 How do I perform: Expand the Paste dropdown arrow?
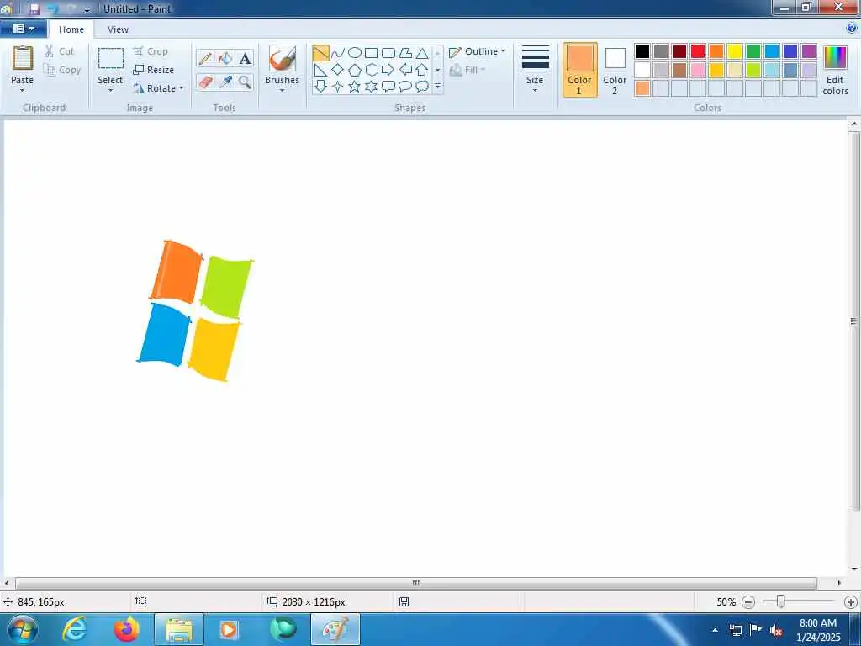(x=23, y=91)
